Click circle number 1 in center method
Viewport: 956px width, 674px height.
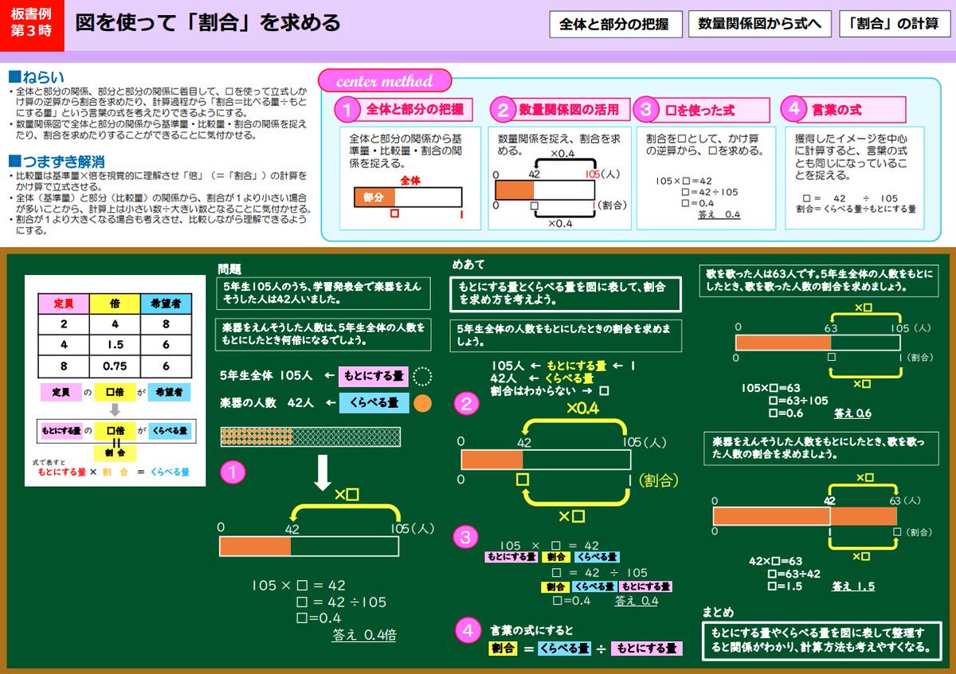click(x=347, y=109)
